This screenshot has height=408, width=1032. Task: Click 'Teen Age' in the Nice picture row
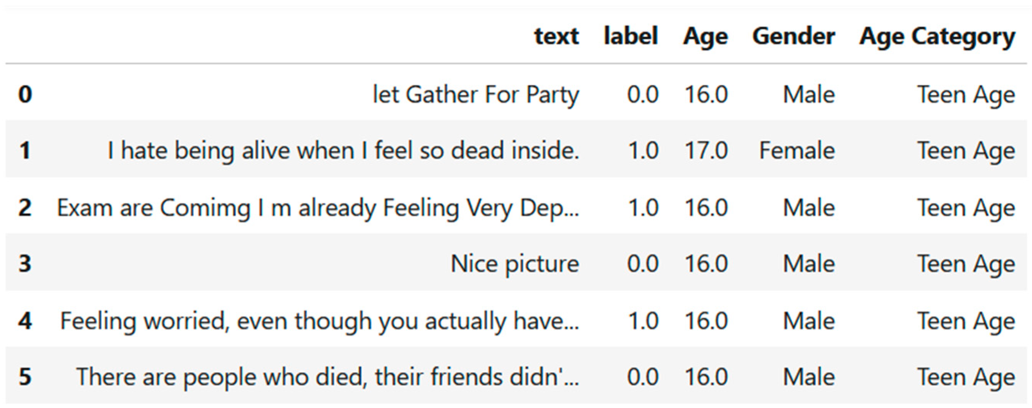(966, 264)
